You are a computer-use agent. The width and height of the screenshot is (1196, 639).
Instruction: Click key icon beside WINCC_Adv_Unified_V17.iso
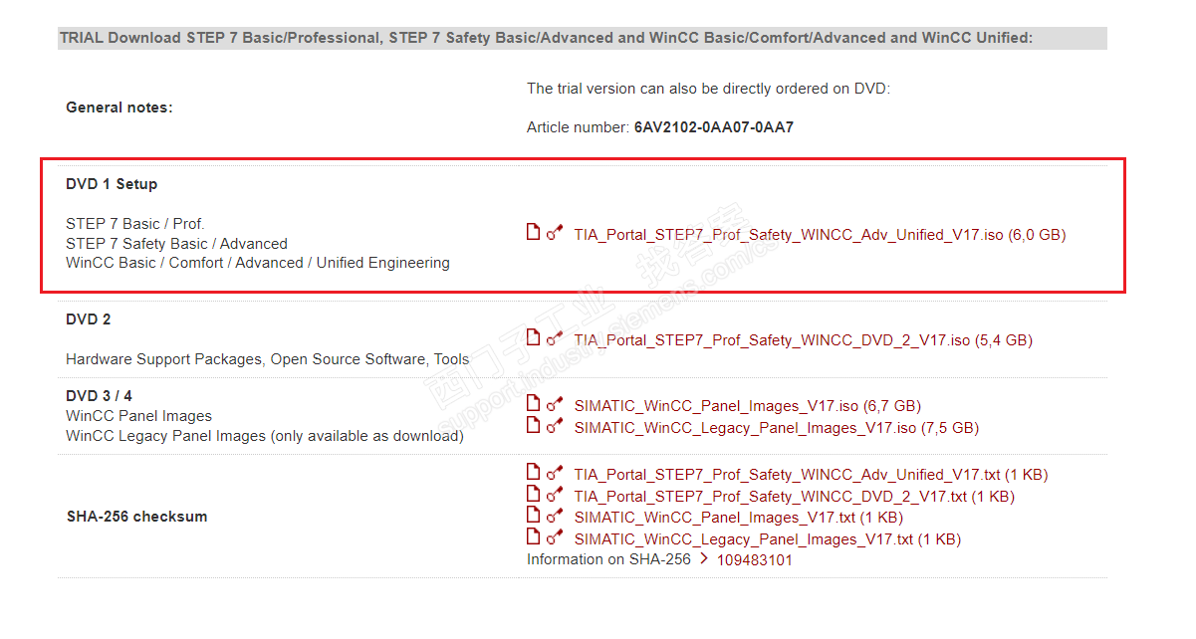click(555, 234)
